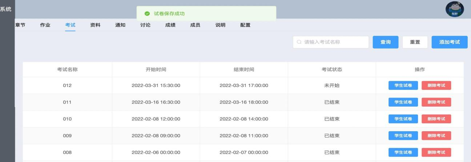Screen dimensions: 471x162
Task: Go to the 配置 tab
Action: pos(245,25)
